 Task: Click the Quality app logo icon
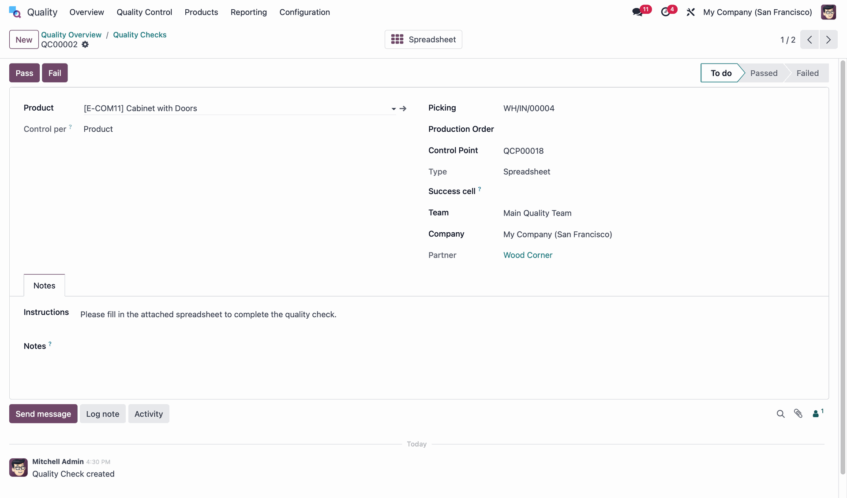[x=15, y=12]
